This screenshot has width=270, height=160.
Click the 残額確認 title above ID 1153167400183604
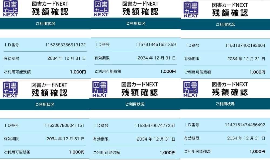pos(230,13)
